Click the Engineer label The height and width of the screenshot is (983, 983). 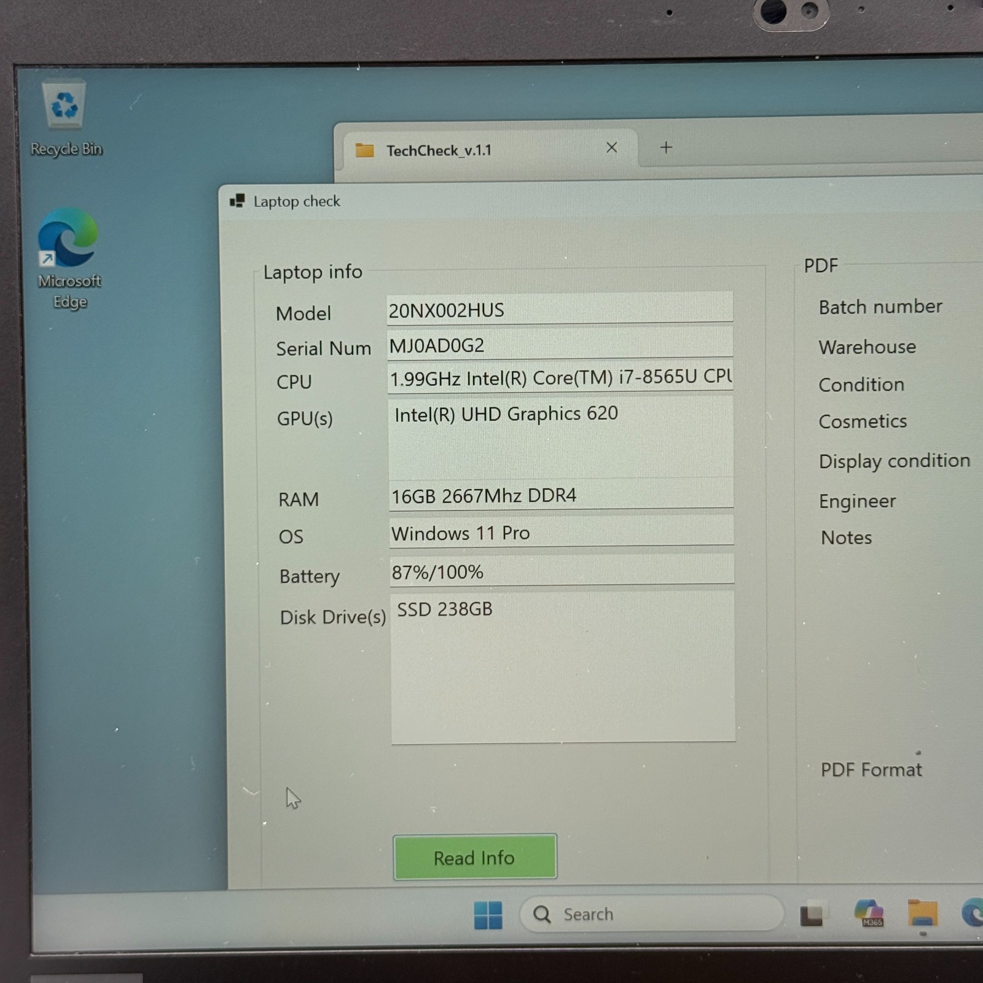[858, 501]
